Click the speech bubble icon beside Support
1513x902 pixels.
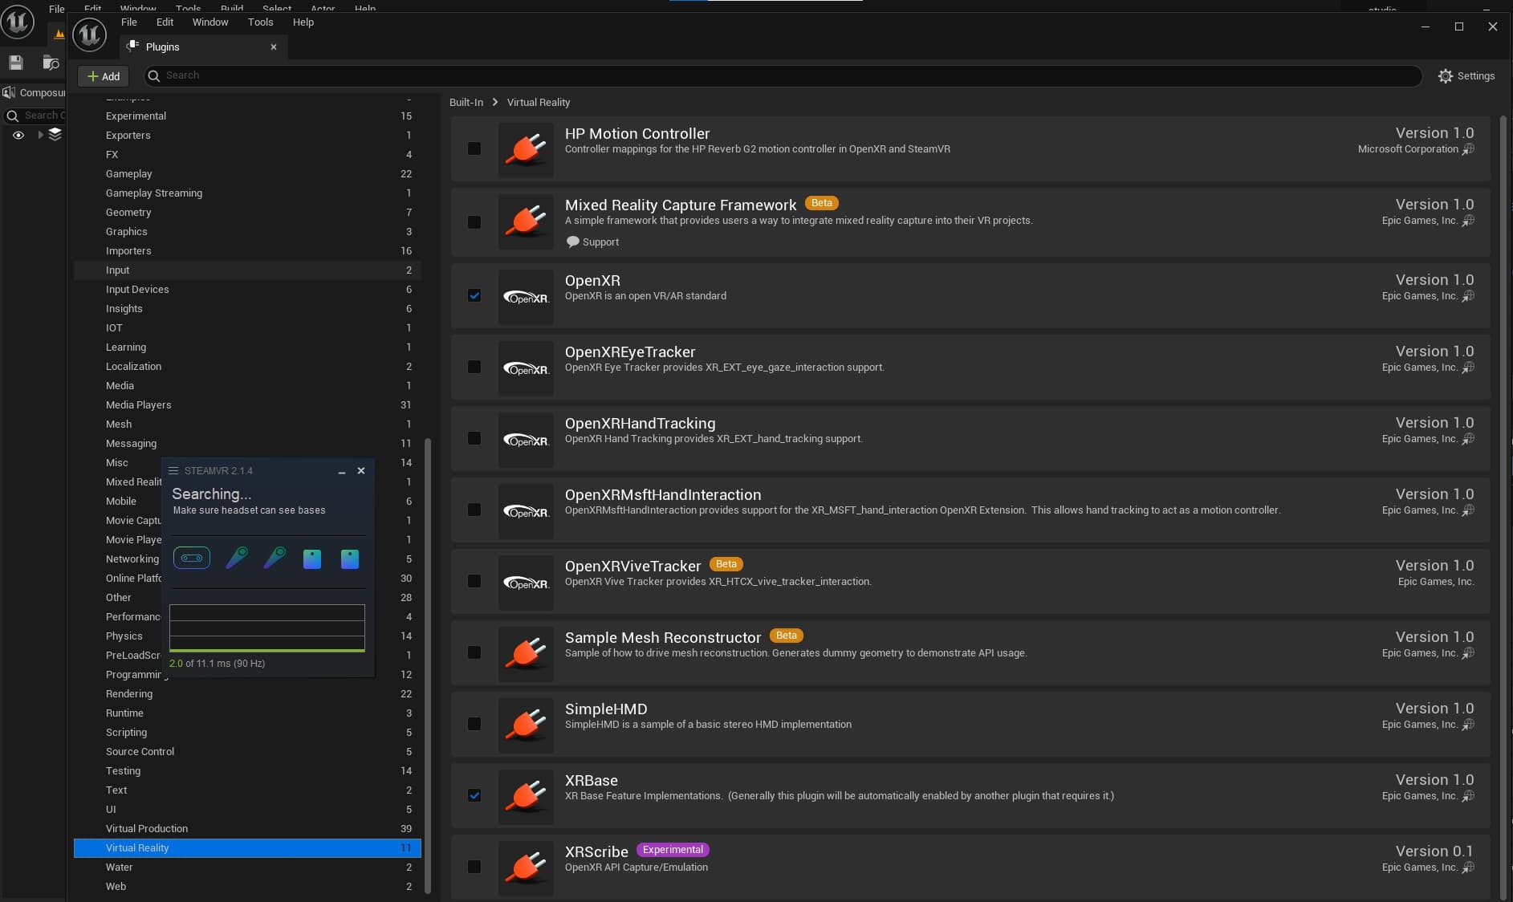572,242
